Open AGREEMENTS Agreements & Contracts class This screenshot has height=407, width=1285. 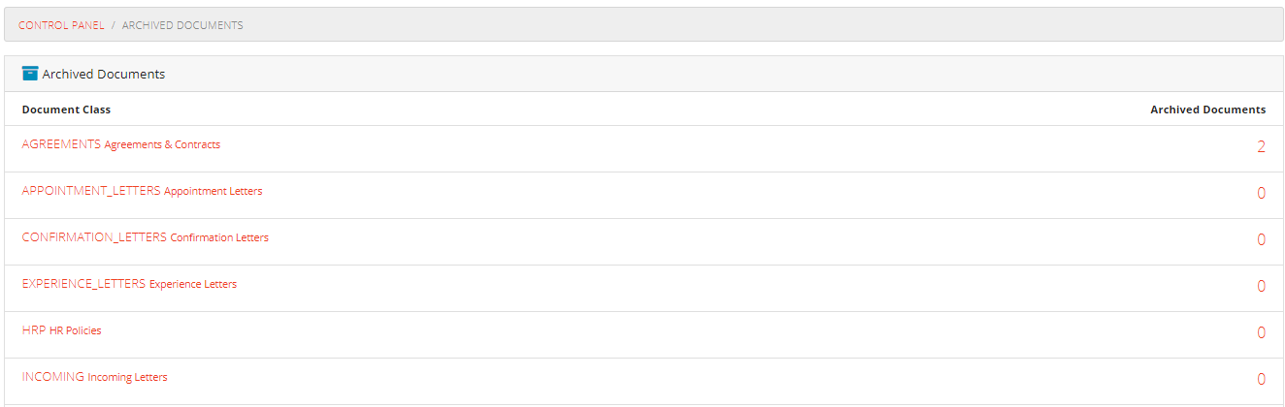121,144
